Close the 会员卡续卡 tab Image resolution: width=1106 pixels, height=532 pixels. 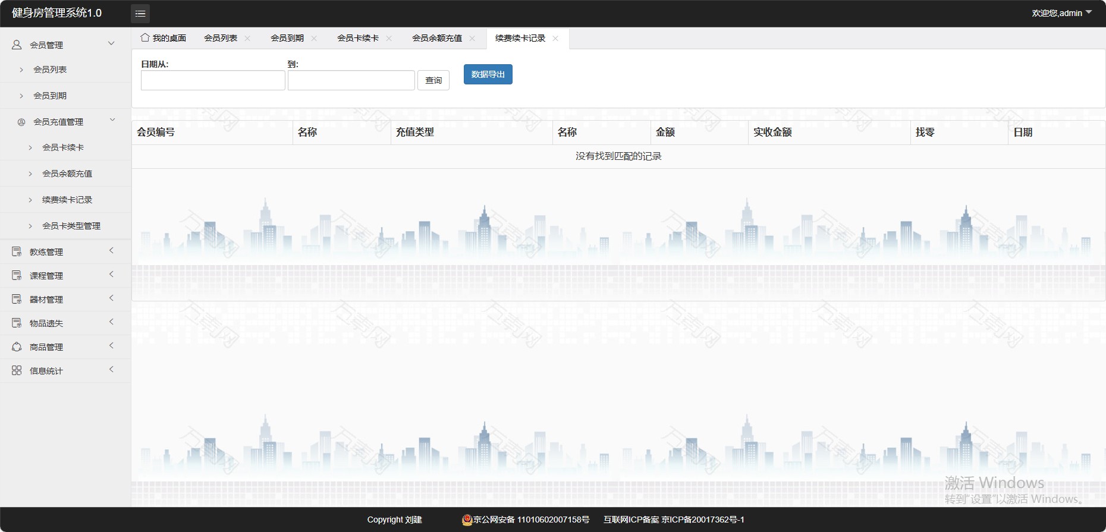coord(389,38)
